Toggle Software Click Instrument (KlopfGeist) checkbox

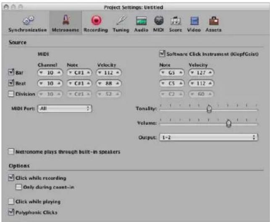click(x=162, y=54)
